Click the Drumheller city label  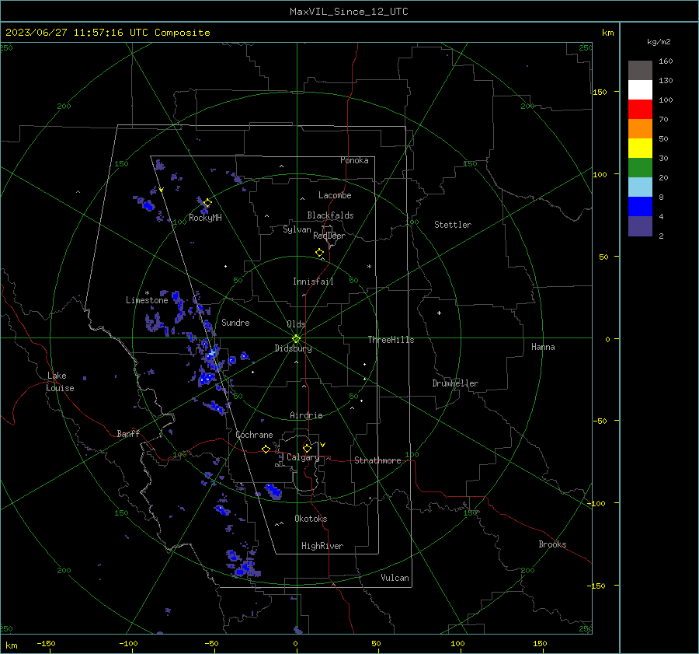tap(455, 383)
